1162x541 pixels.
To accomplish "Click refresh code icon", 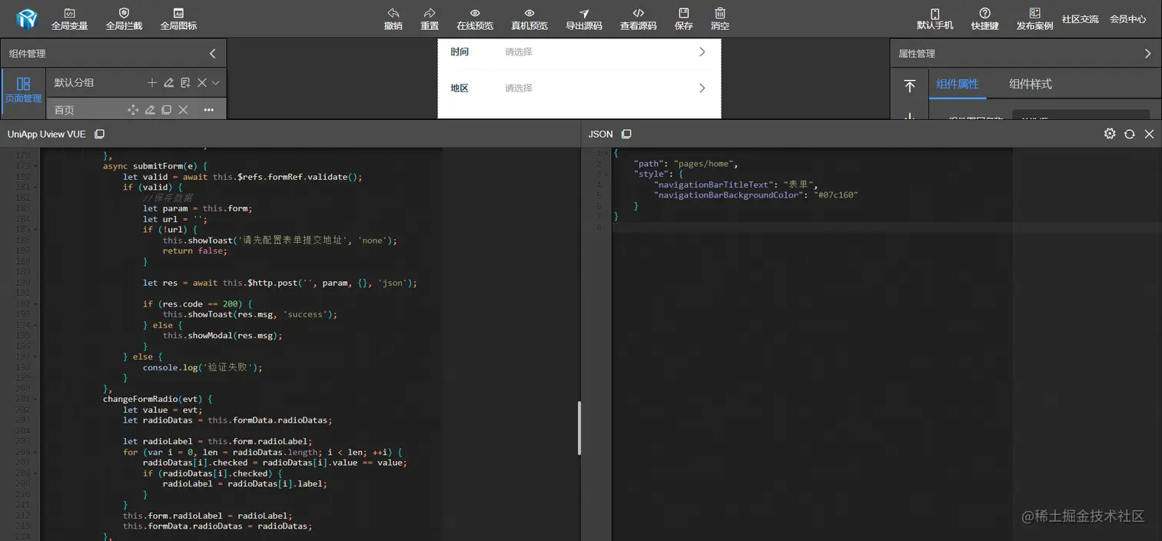I will pos(1130,134).
